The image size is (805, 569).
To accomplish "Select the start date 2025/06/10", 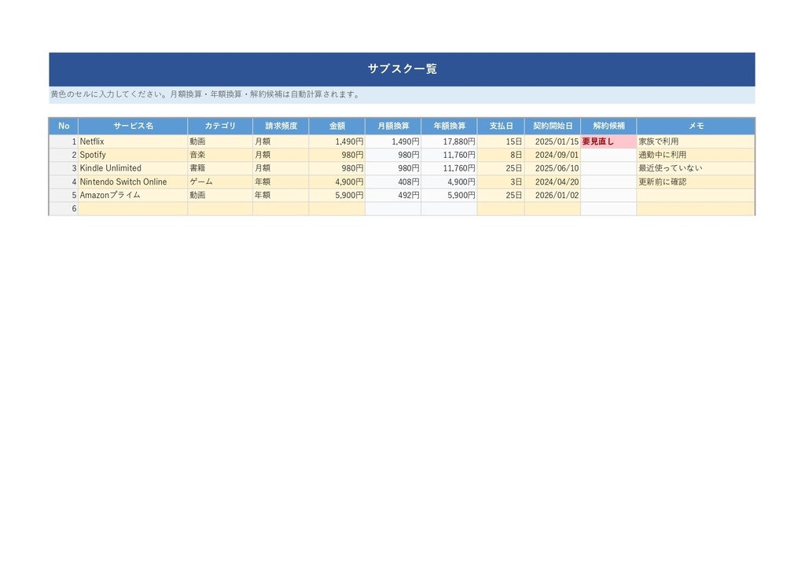I will [553, 168].
